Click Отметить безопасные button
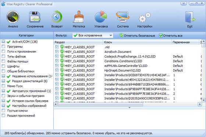 [x=137, y=36]
